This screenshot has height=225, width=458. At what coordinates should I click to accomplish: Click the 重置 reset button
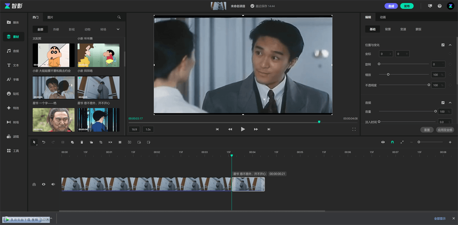coord(427,130)
